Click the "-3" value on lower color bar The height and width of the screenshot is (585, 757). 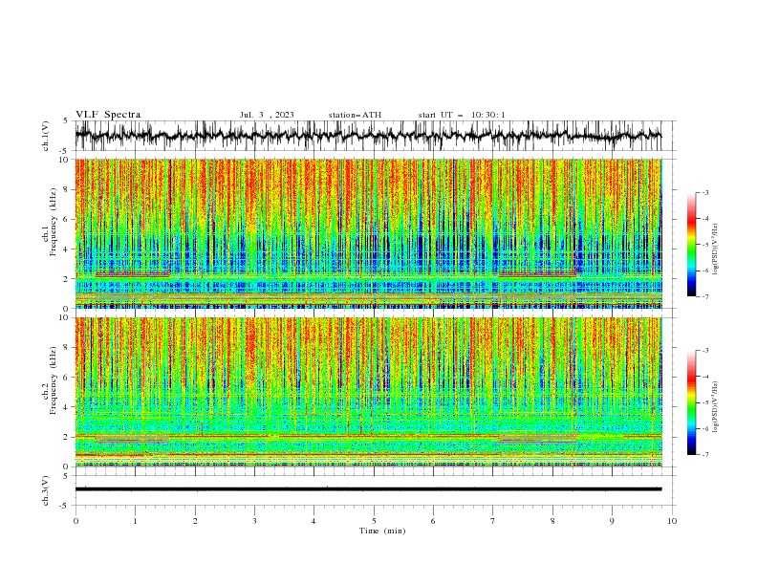(x=705, y=351)
